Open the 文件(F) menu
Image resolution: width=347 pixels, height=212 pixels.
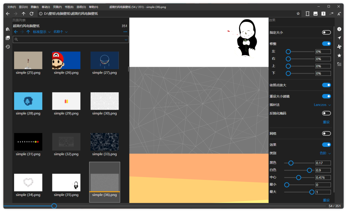click(12, 7)
